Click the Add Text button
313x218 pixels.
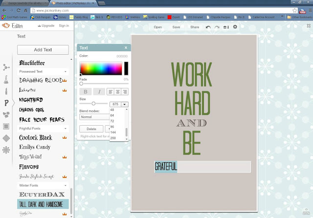point(43,50)
